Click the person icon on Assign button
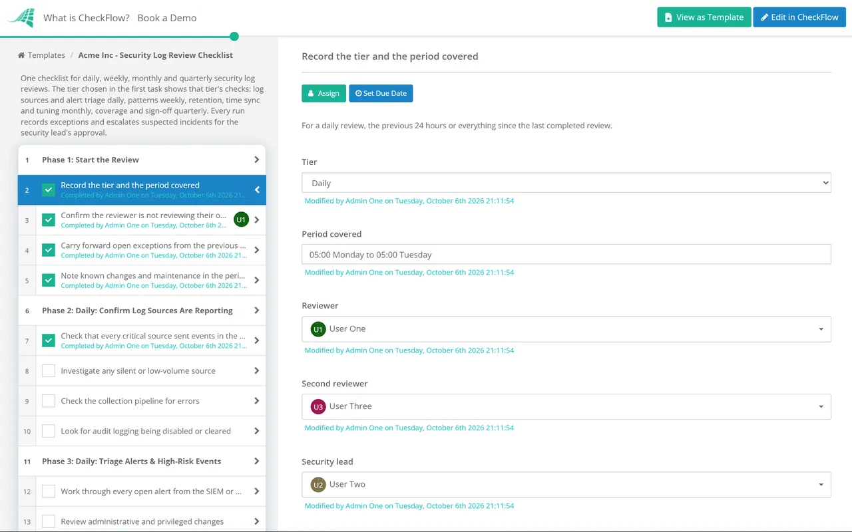The width and height of the screenshot is (852, 532). [311, 94]
